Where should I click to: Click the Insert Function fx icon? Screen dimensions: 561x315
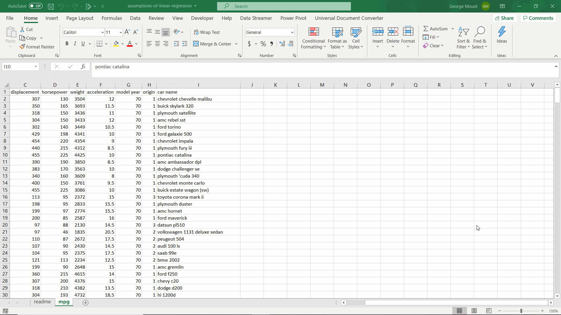pyautogui.click(x=83, y=66)
